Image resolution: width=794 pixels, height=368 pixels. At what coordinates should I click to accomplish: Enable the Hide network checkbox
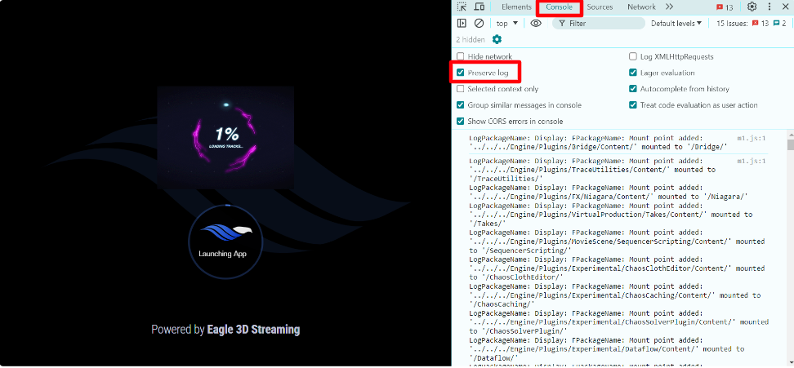point(461,56)
